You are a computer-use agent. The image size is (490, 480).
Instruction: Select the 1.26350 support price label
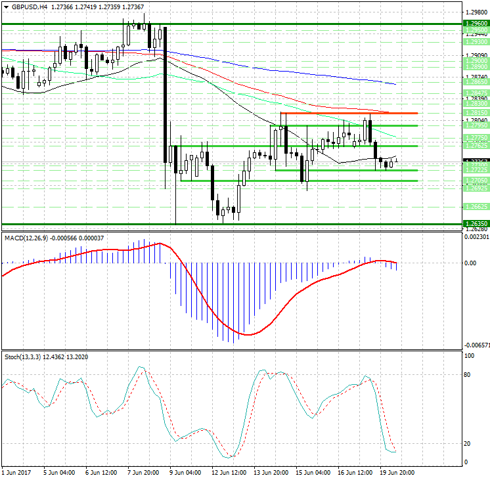point(476,224)
